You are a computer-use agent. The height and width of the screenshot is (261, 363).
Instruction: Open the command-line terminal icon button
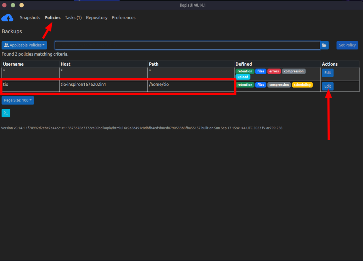tap(6, 113)
